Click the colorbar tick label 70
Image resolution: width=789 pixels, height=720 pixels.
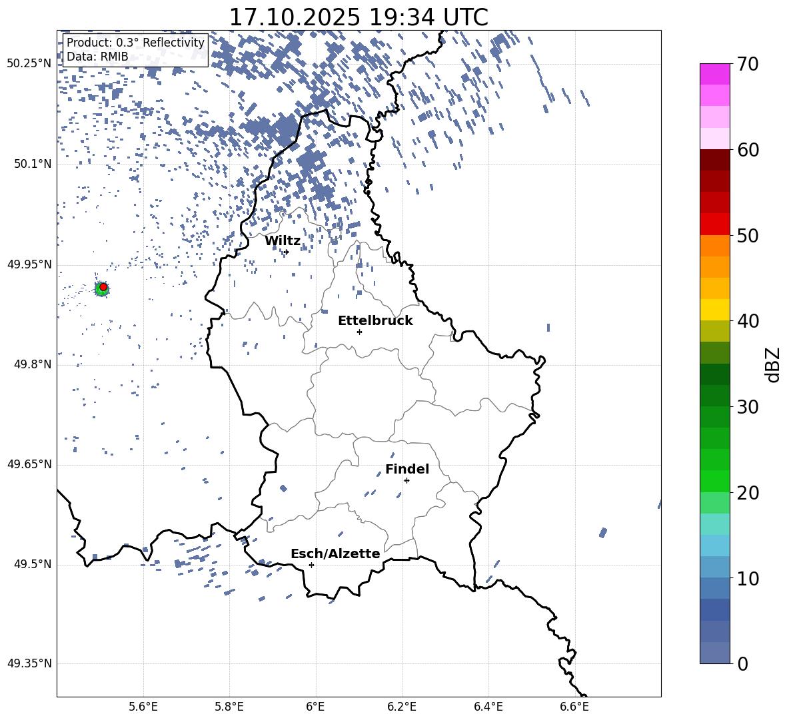point(748,64)
